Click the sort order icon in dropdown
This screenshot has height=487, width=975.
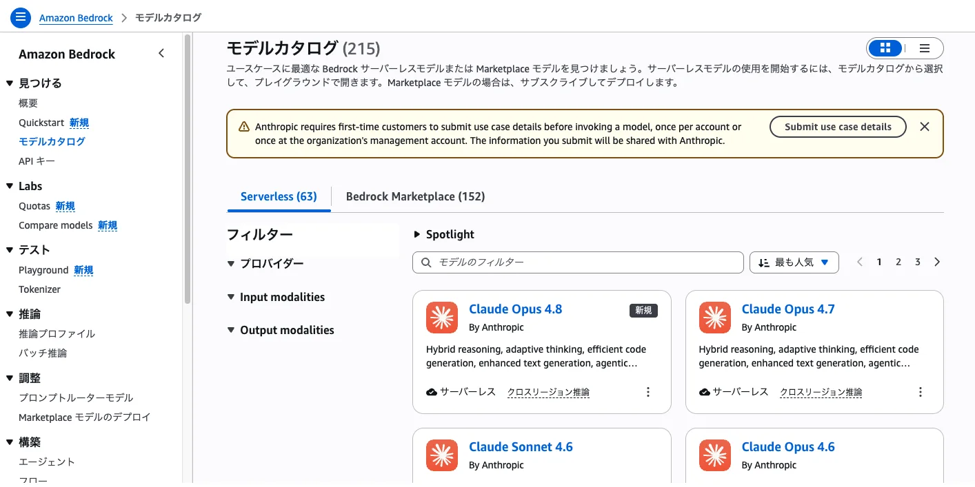pyautogui.click(x=763, y=262)
